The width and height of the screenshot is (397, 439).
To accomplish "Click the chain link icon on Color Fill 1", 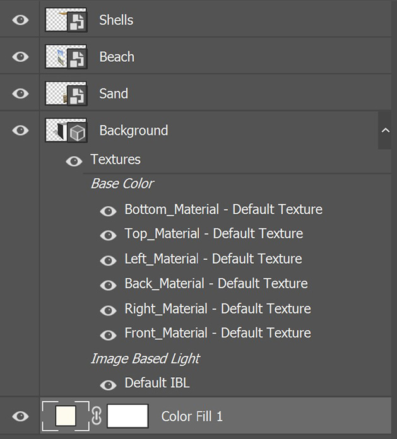I will click(97, 416).
